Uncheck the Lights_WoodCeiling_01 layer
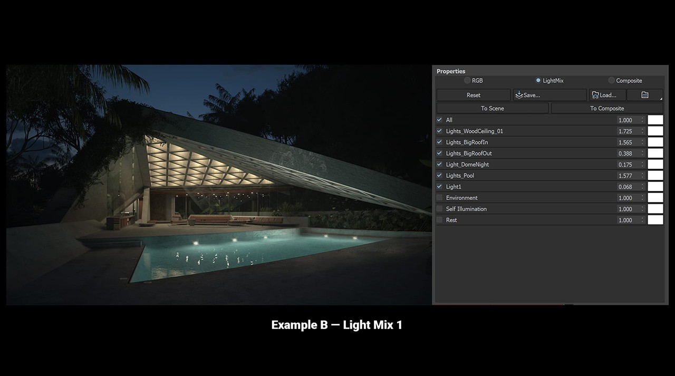The height and width of the screenshot is (376, 675). pos(440,131)
